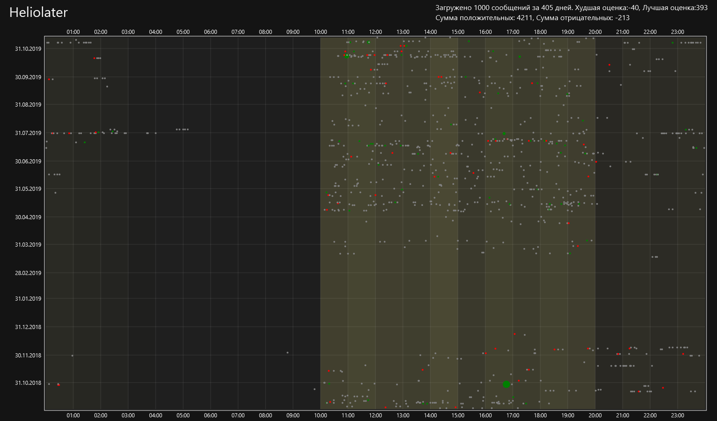The height and width of the screenshot is (421, 717).
Task: Click the 10:00 label on the top time axis
Action: (x=320, y=32)
